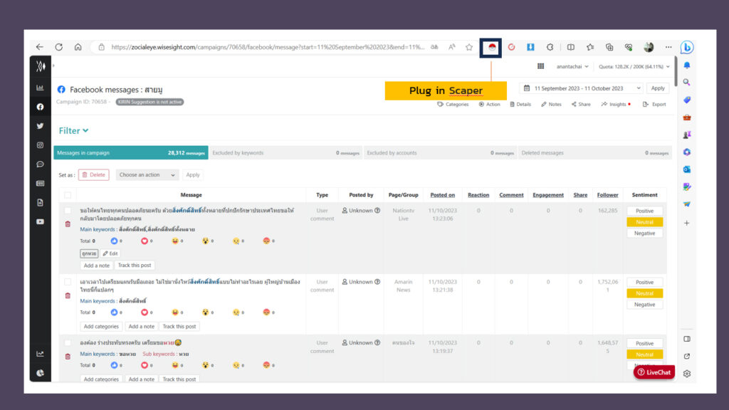Switch to the Deleted messages tab
The height and width of the screenshot is (410, 729).
(595, 153)
